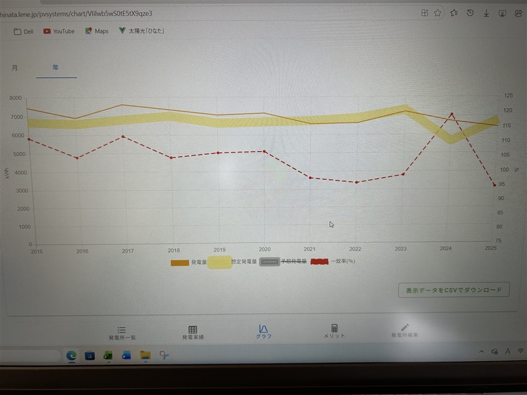Open the 太陽光「ひなた」 bookmark
This screenshot has height=395, width=527.
click(141, 31)
